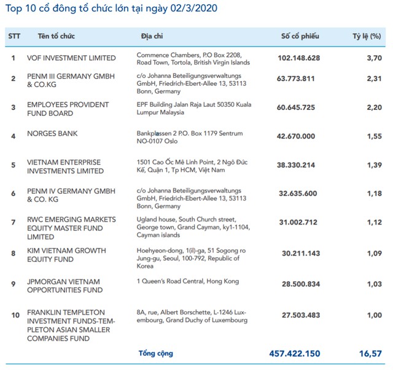Select share count 32.635.600
Image resolution: width=393 pixels, height=370 pixels.
pyautogui.click(x=298, y=193)
